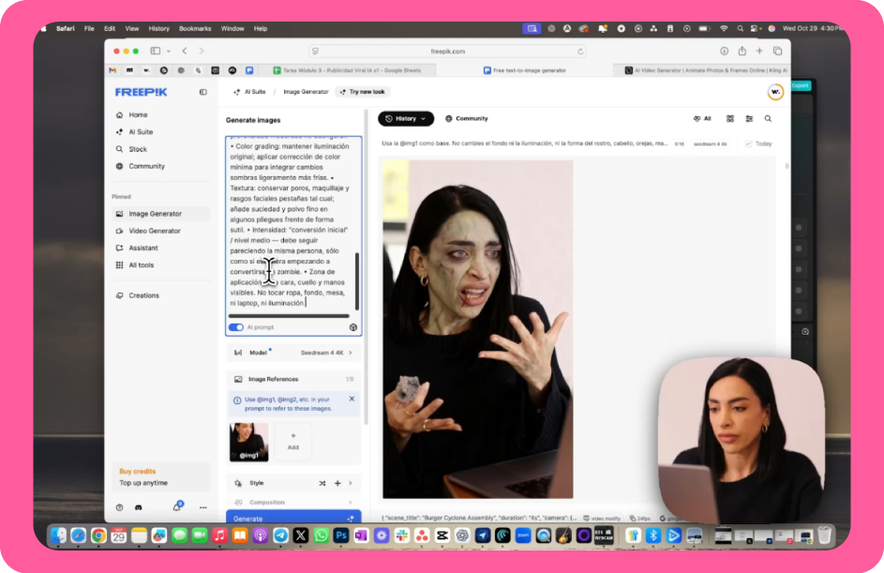Switch to Google Sheets Tarea Módulo 3 tab

tap(347, 70)
